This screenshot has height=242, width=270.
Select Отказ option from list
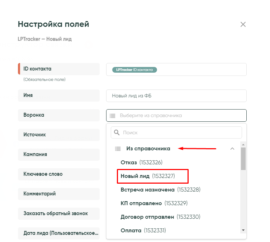tap(141, 163)
